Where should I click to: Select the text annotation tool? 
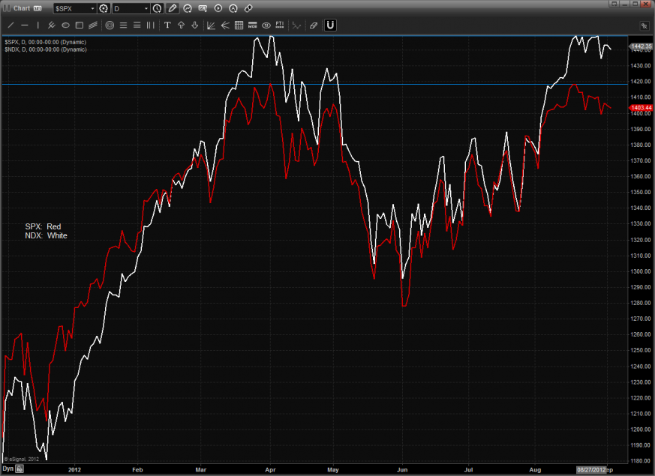pyautogui.click(x=167, y=25)
